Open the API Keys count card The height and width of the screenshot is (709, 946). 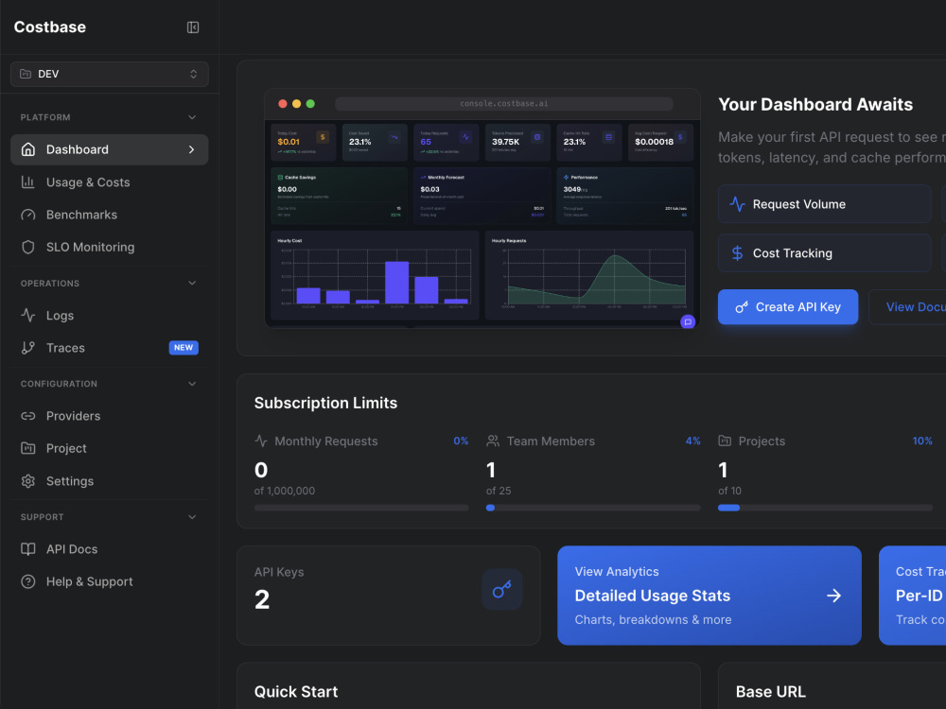click(x=389, y=596)
